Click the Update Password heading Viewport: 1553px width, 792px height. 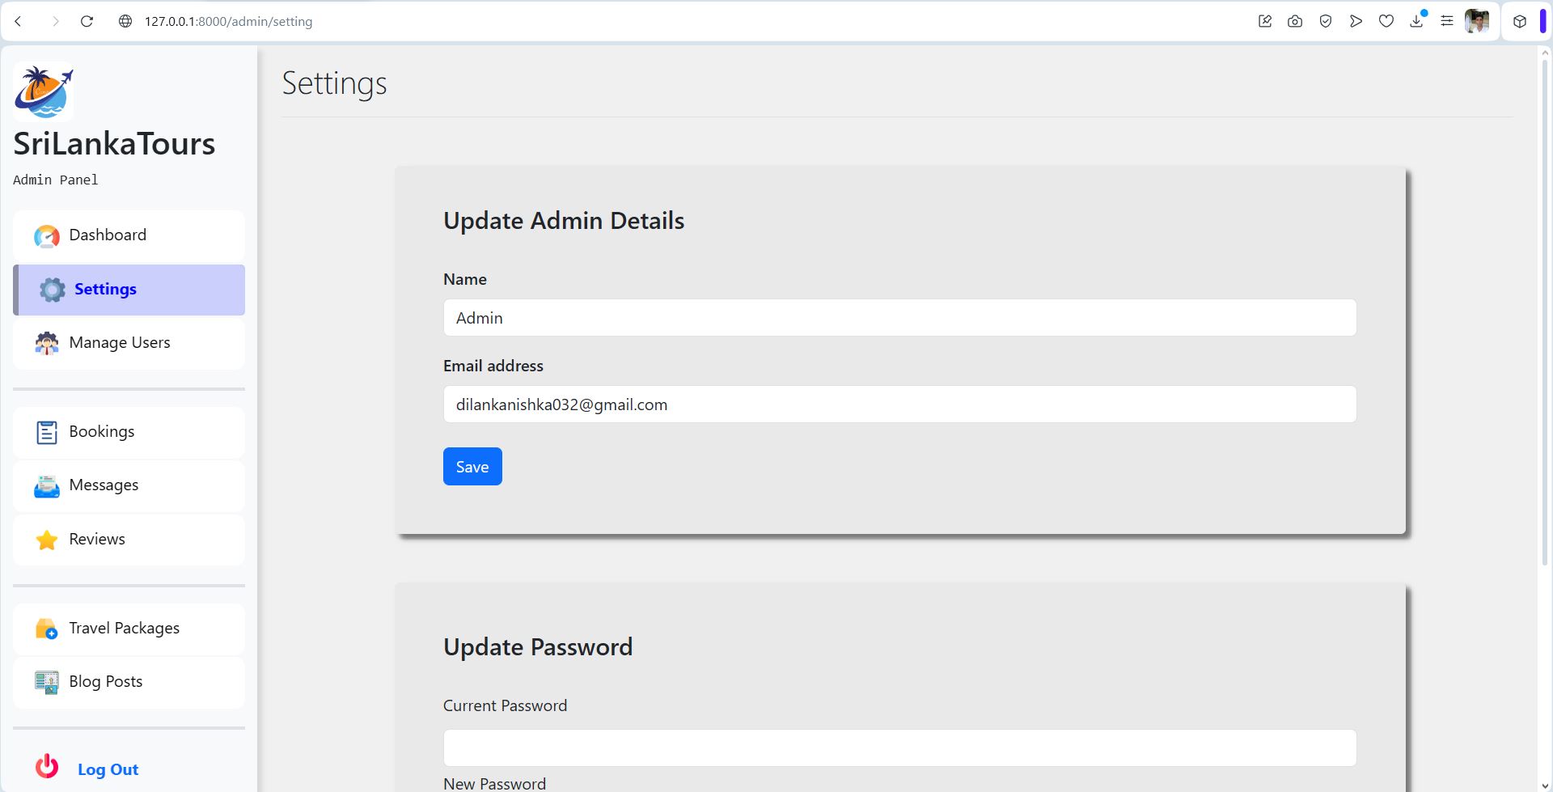click(538, 647)
